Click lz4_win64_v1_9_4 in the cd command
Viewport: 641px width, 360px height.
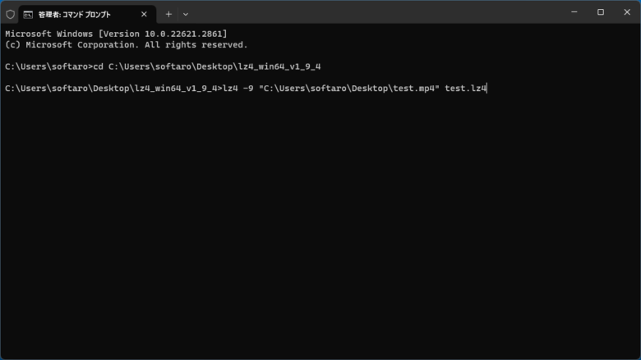tap(279, 66)
